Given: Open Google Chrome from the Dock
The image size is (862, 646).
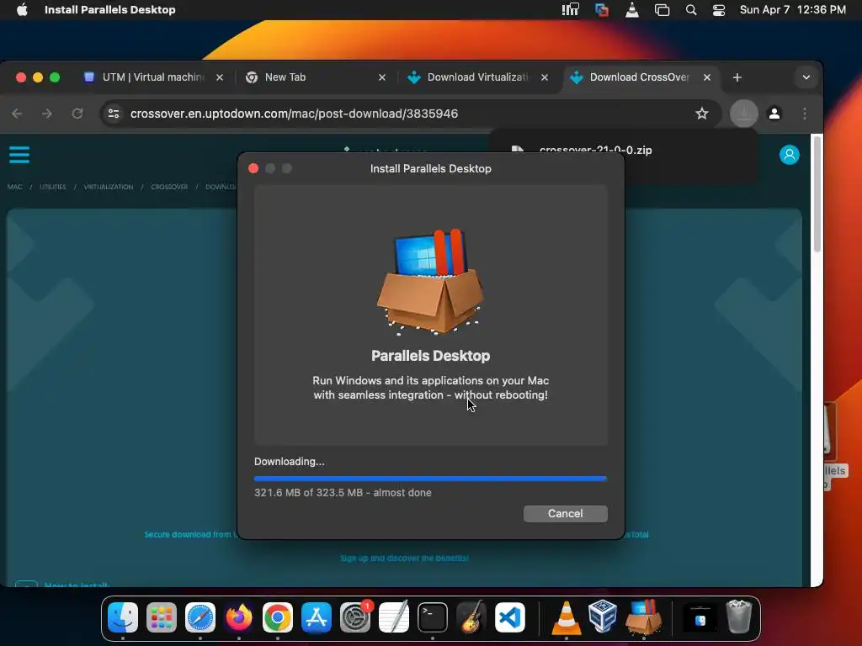Looking at the screenshot, I should tap(278, 617).
